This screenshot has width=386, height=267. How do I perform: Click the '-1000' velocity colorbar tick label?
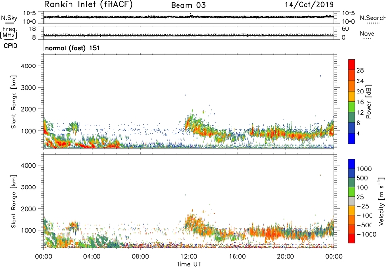pyautogui.click(x=366, y=234)
